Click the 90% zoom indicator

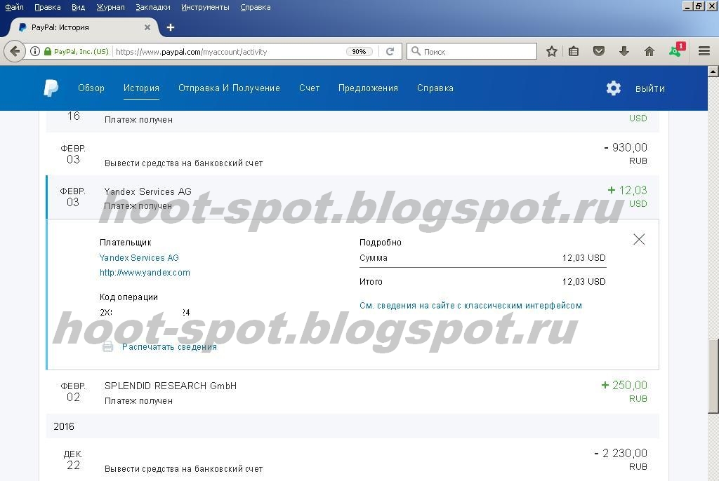(x=359, y=52)
